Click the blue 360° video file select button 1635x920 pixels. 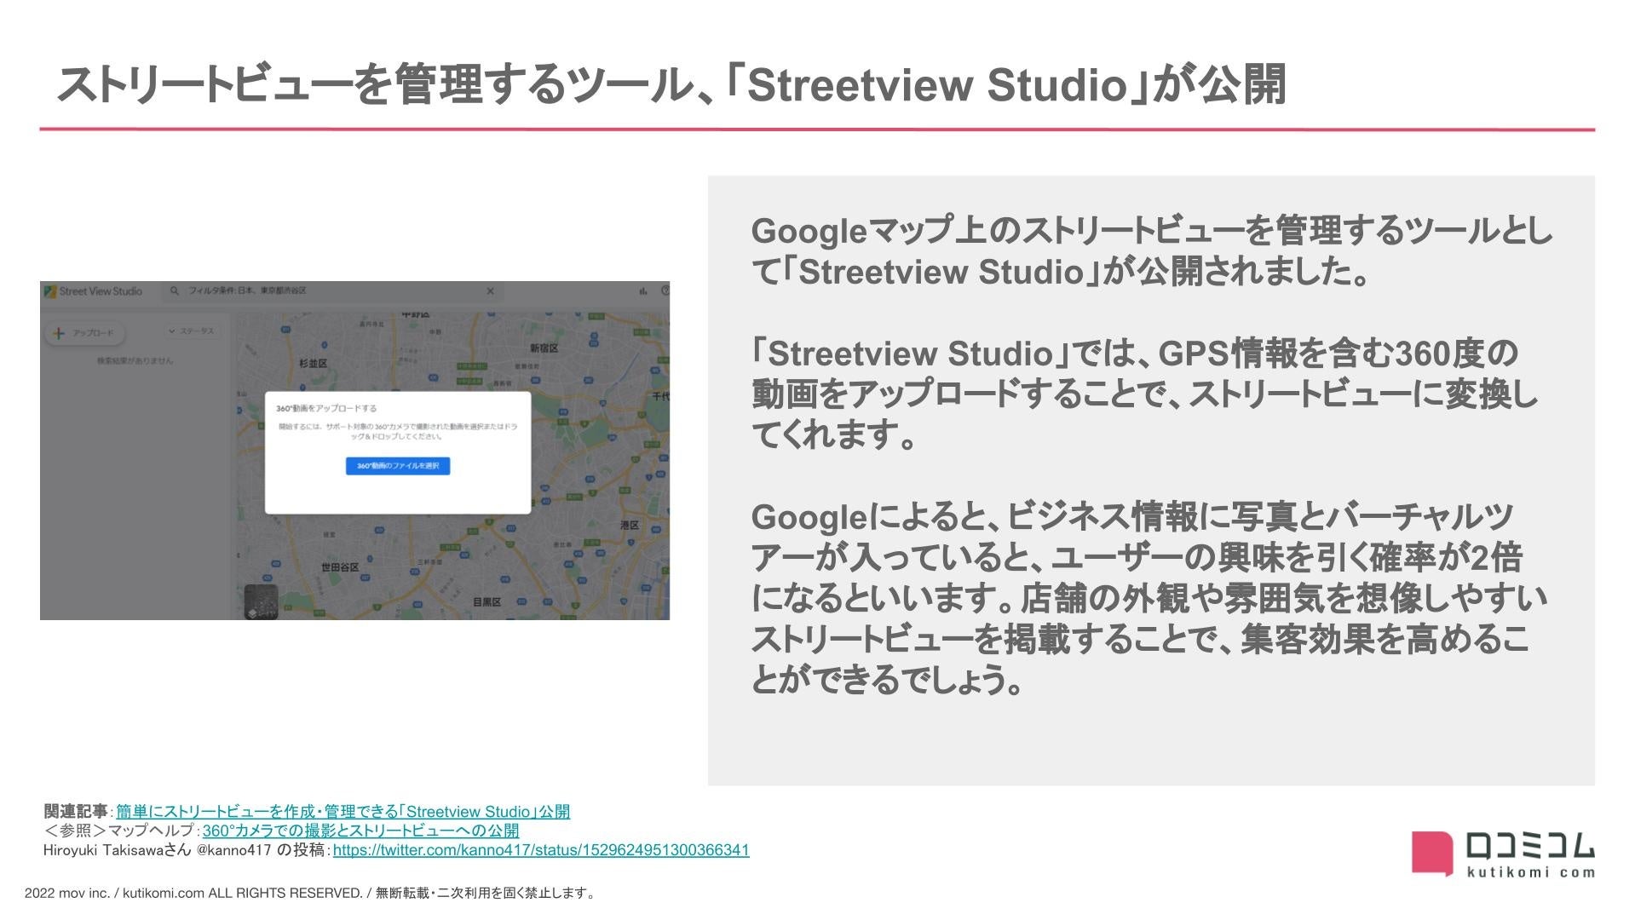tap(398, 466)
